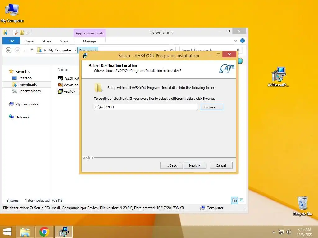Click Browse to choose a different folder
Screen dimensions: 318x238
(212, 107)
